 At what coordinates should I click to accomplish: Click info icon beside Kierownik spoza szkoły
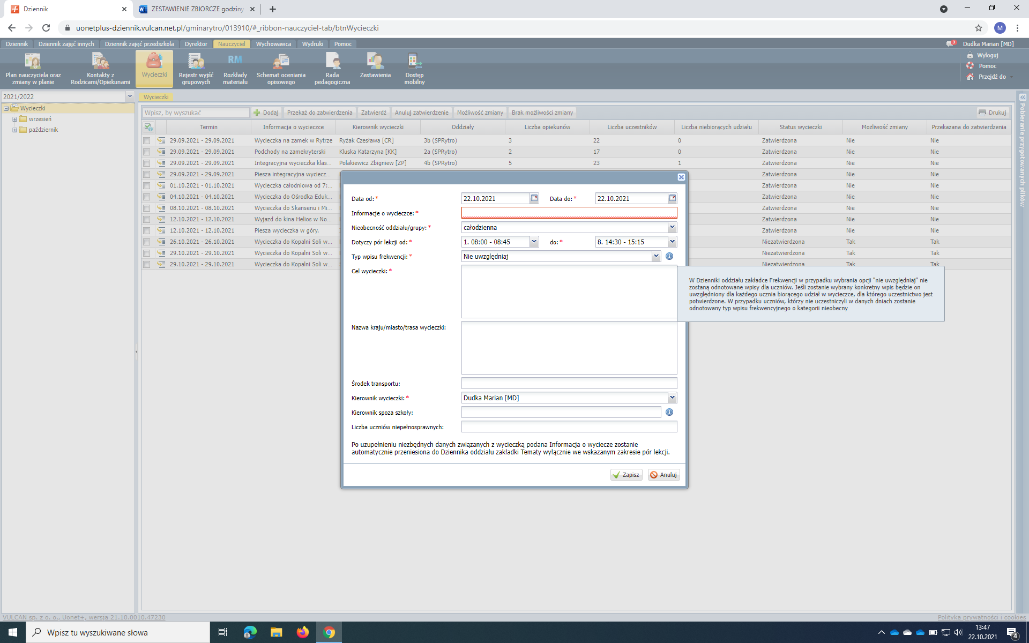(x=669, y=412)
